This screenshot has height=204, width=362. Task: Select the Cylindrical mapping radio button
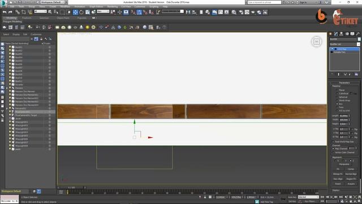point(337,93)
